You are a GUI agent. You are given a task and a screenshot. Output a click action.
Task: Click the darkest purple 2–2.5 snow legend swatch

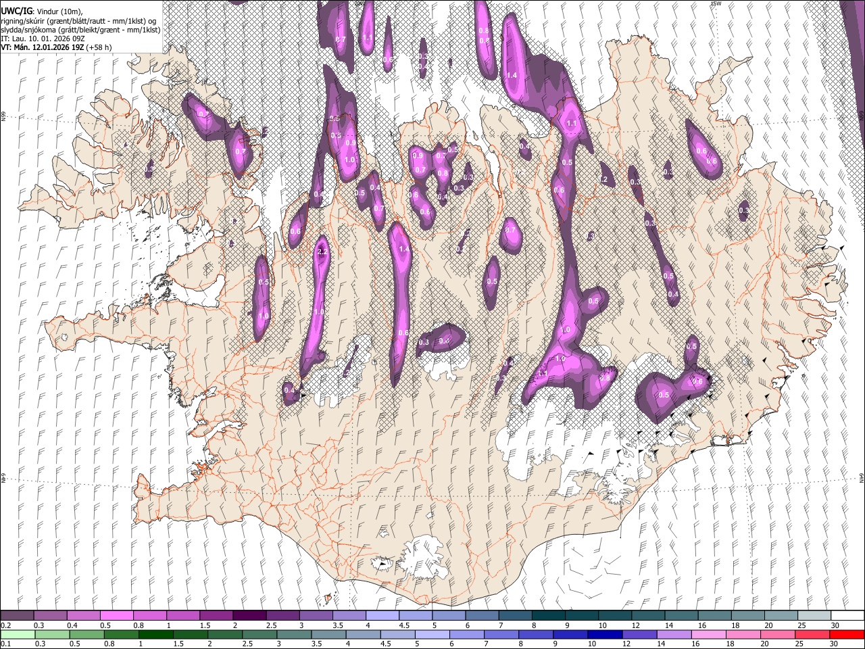pos(249,616)
